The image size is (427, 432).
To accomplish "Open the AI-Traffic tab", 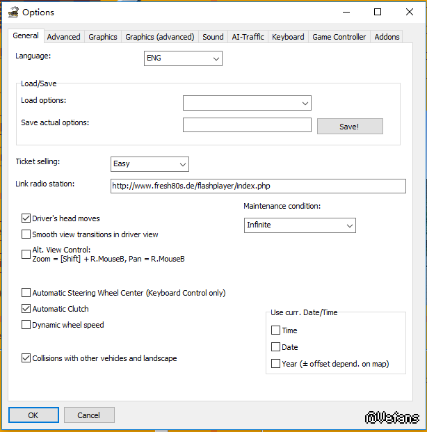I will click(248, 37).
